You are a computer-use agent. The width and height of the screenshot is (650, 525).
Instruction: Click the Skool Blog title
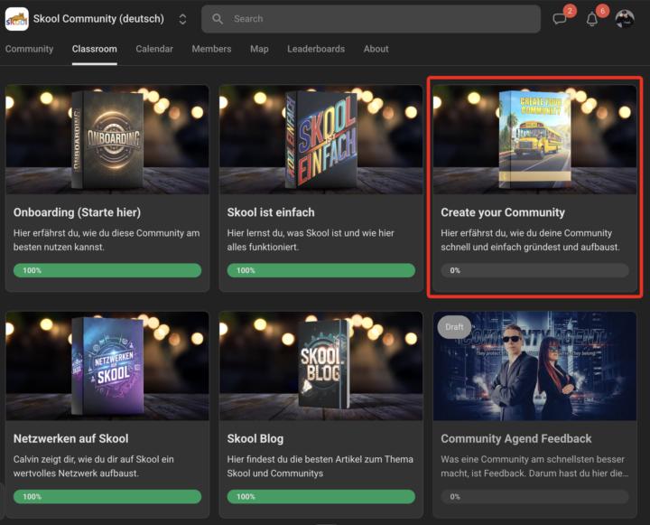click(x=255, y=438)
